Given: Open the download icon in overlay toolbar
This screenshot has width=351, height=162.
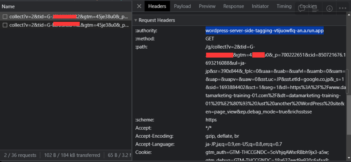Looking at the screenshot, I should tap(330, 8).
